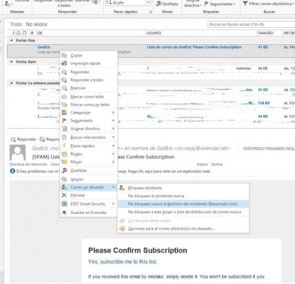Open Junk email dropdown in Eliminar group
Viewport: 295px width, 284px height.
click(x=8, y=4)
